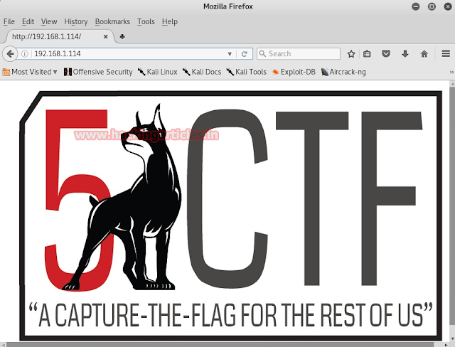The height and width of the screenshot is (347, 455).
Task: Save page to Pocket icon
Action: click(385, 53)
